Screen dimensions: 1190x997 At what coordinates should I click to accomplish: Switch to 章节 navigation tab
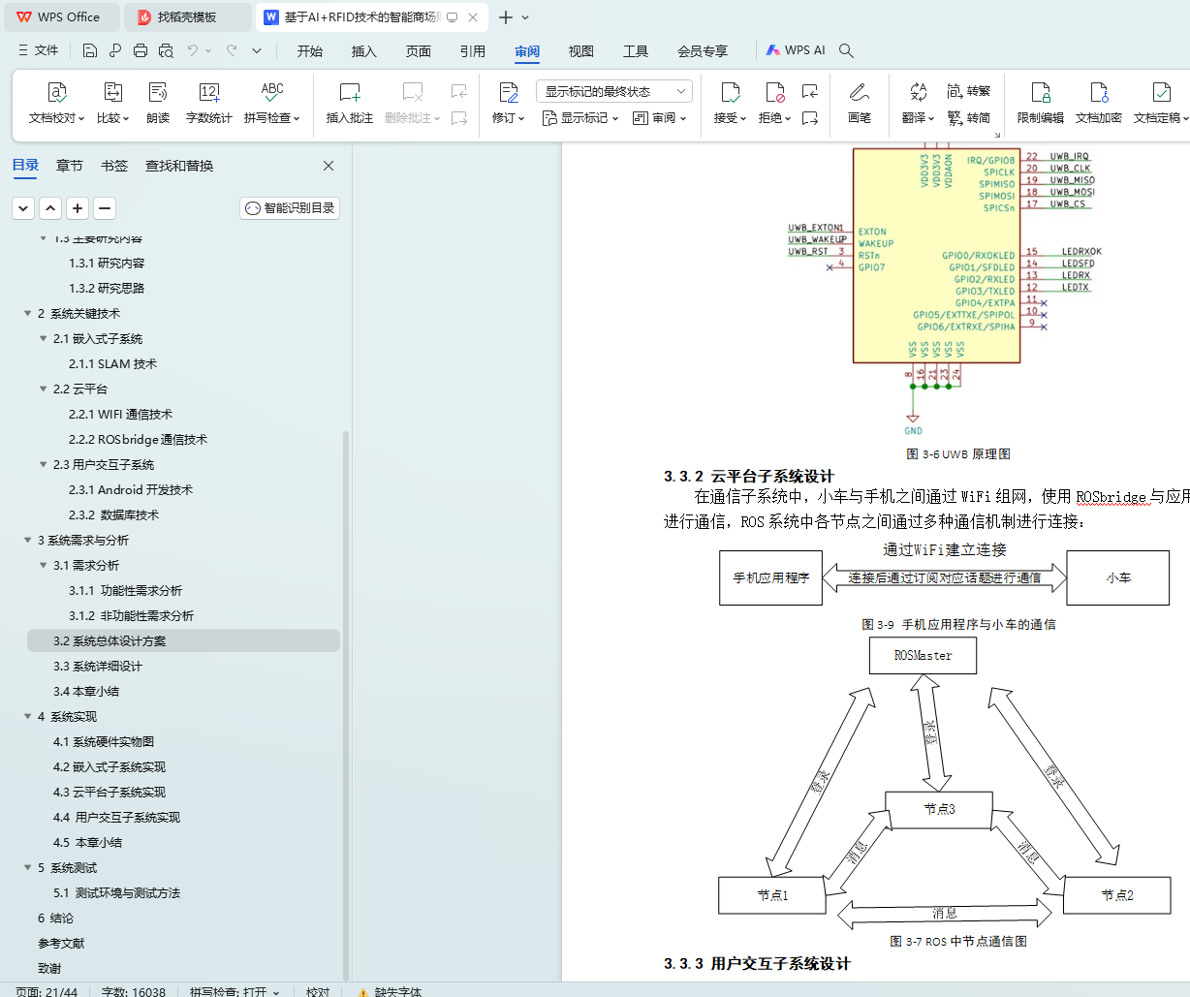point(70,166)
